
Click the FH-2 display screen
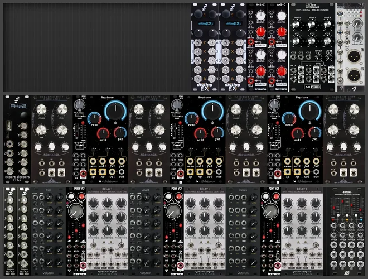pos(18,107)
